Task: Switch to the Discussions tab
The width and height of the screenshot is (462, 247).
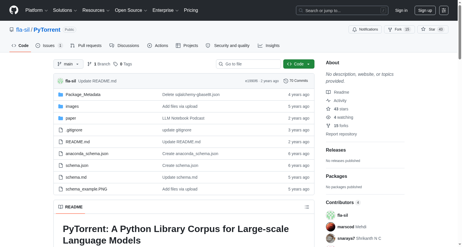Action: click(124, 46)
